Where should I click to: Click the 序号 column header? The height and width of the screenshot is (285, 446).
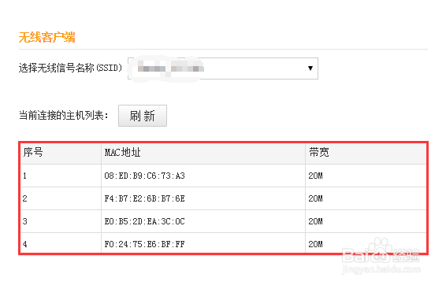click(x=33, y=153)
